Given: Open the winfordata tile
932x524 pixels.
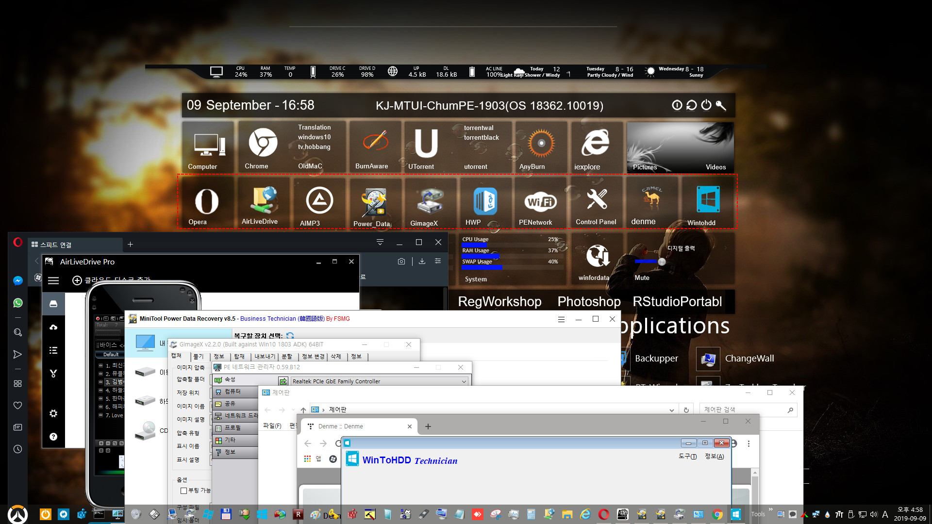Looking at the screenshot, I should [x=597, y=259].
